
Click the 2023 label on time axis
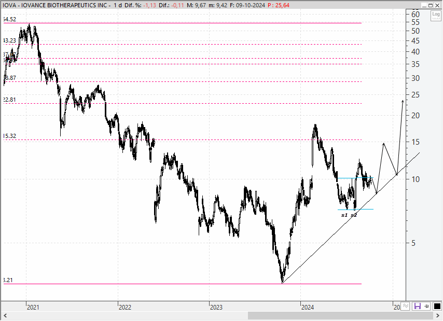click(x=216, y=307)
